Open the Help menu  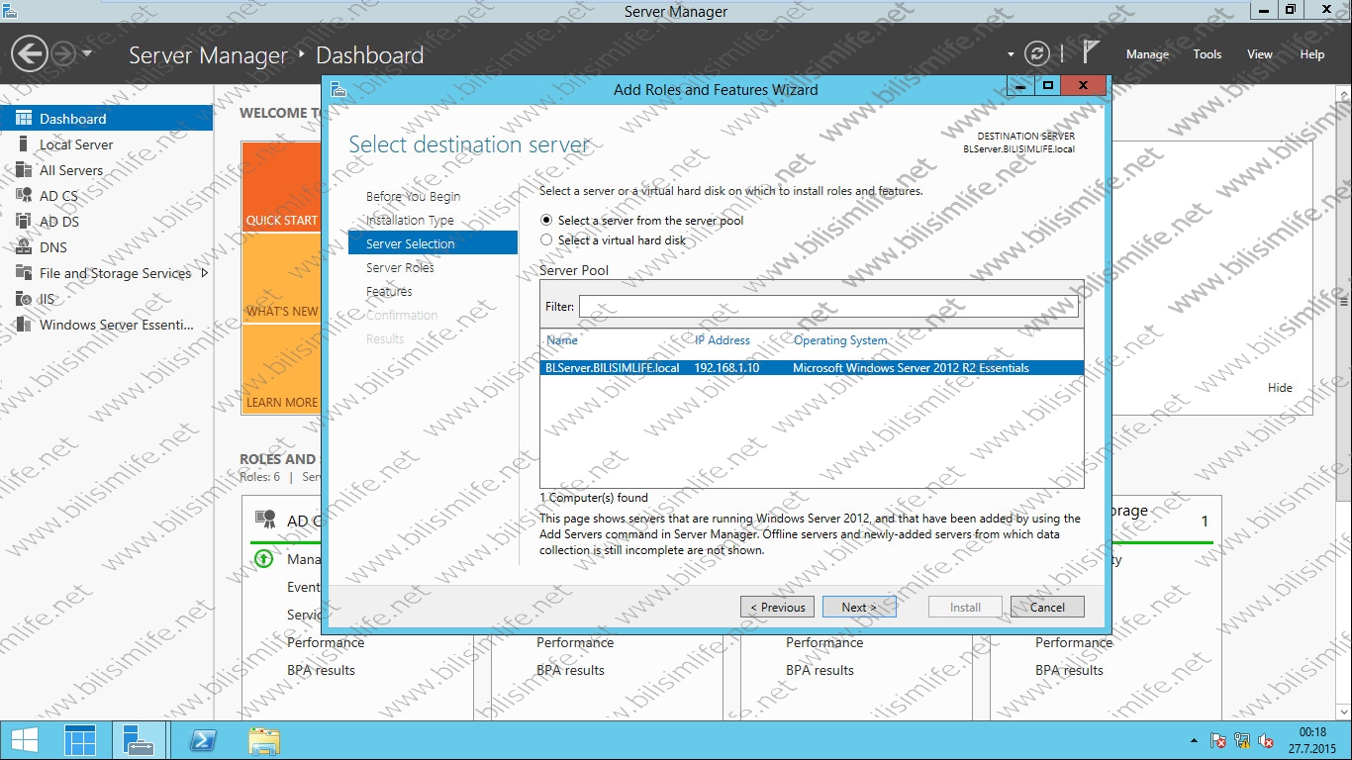click(1312, 54)
